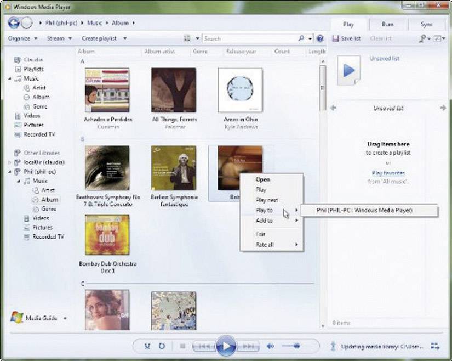
Task: Switch to the Burn tab
Action: tap(387, 25)
